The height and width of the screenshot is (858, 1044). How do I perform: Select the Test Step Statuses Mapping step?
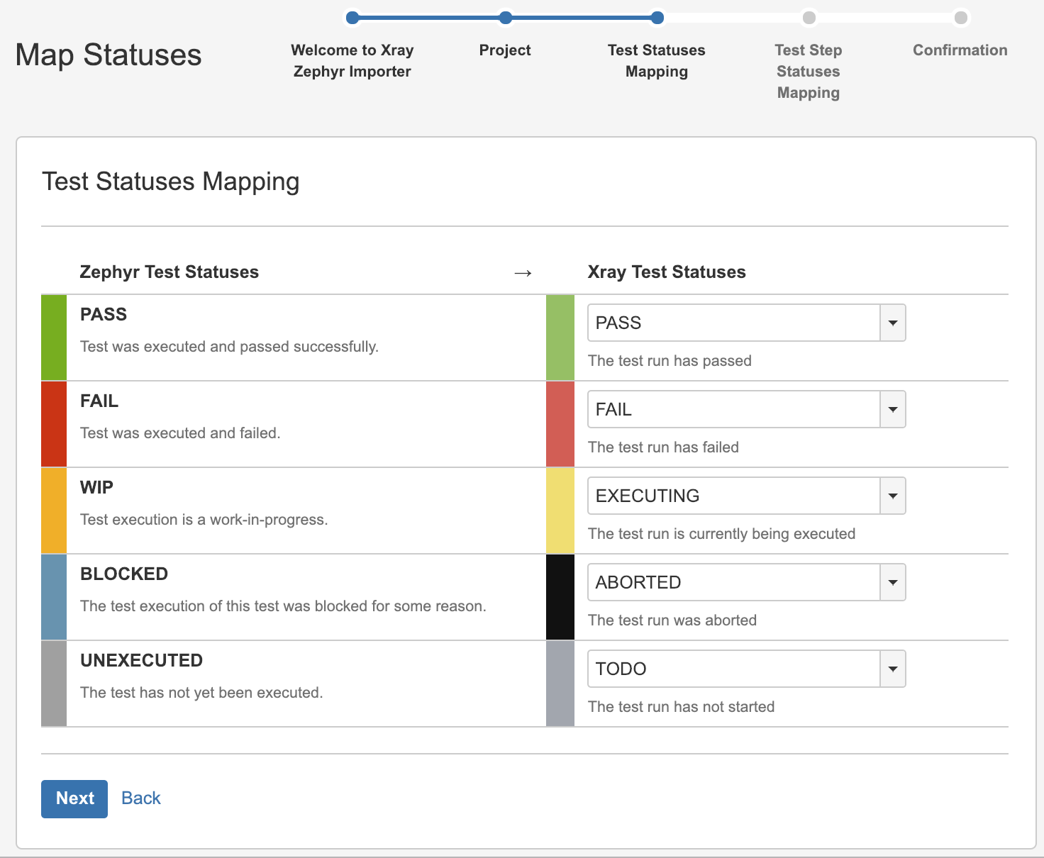[x=809, y=72]
